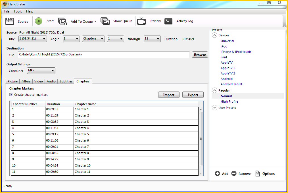
Task: Click the Import chapters button
Action: [x=169, y=95]
